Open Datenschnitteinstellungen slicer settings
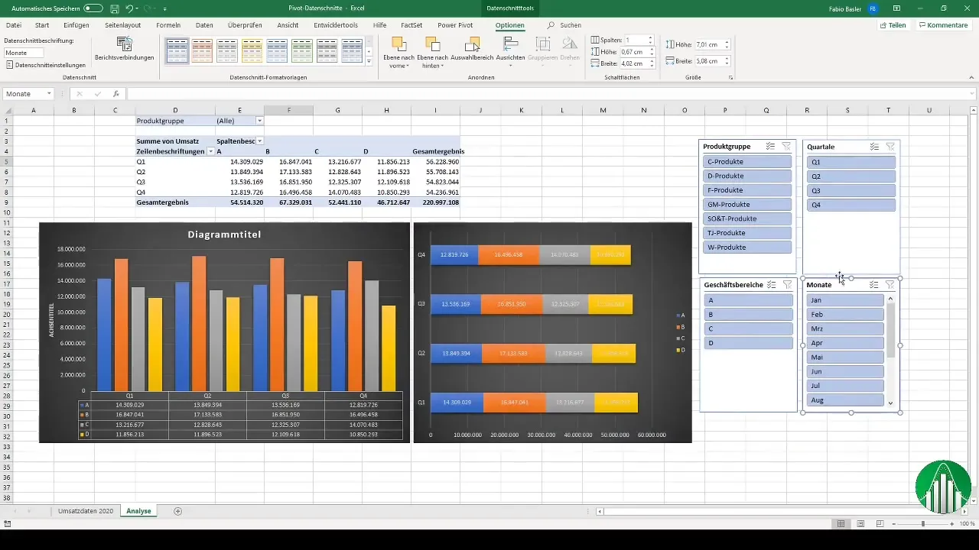 coord(44,65)
